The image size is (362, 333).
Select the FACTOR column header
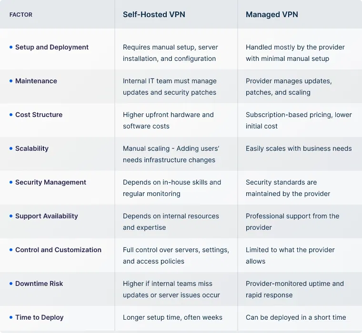20,15
